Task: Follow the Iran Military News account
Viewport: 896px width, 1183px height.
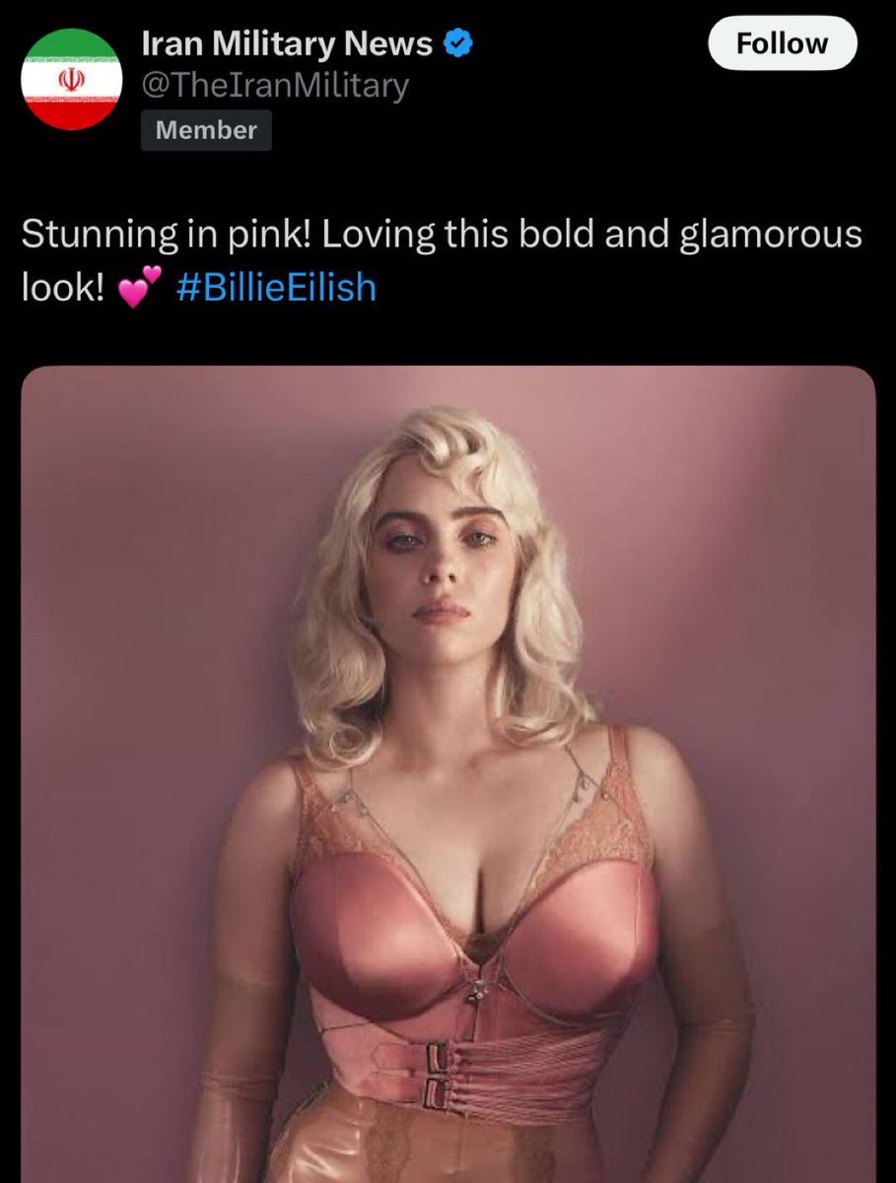Action: click(x=783, y=43)
